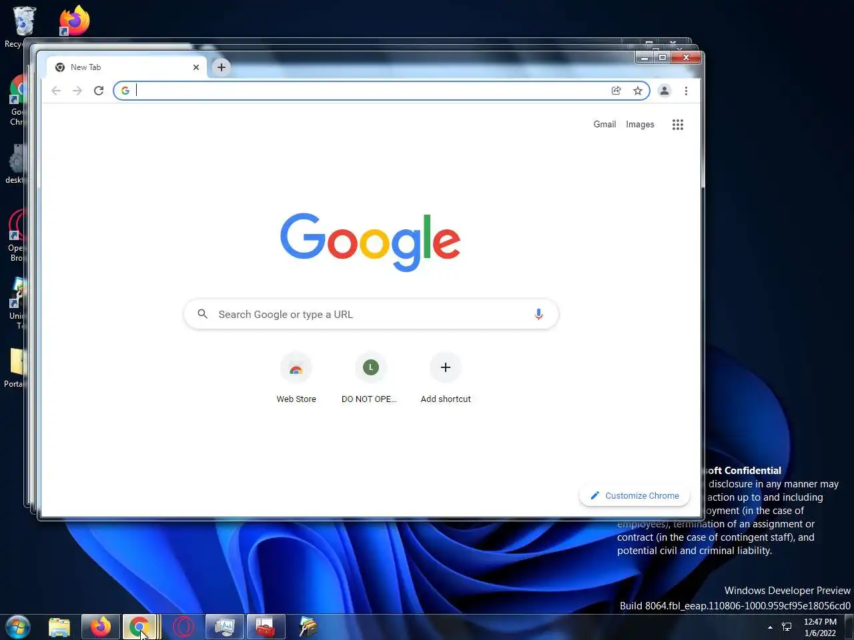Go back using the toolbar back arrow
Screen dimensions: 854x640
tap(56, 91)
